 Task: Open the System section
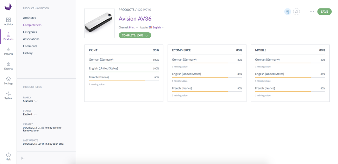[8, 96]
